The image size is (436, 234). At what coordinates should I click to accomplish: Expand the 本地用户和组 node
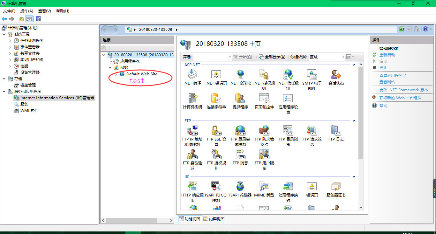(x=10, y=59)
